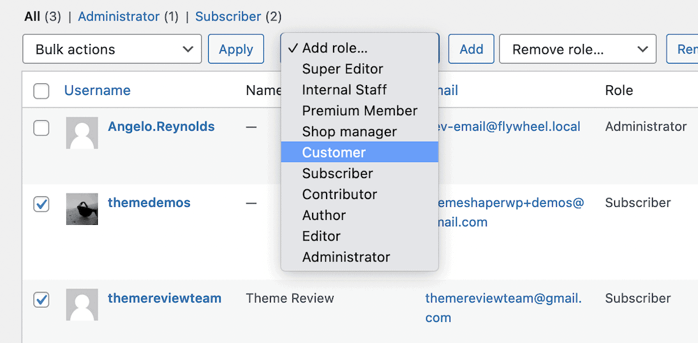
Task: Click the 'Theme Review' name cell
Action: point(290,298)
